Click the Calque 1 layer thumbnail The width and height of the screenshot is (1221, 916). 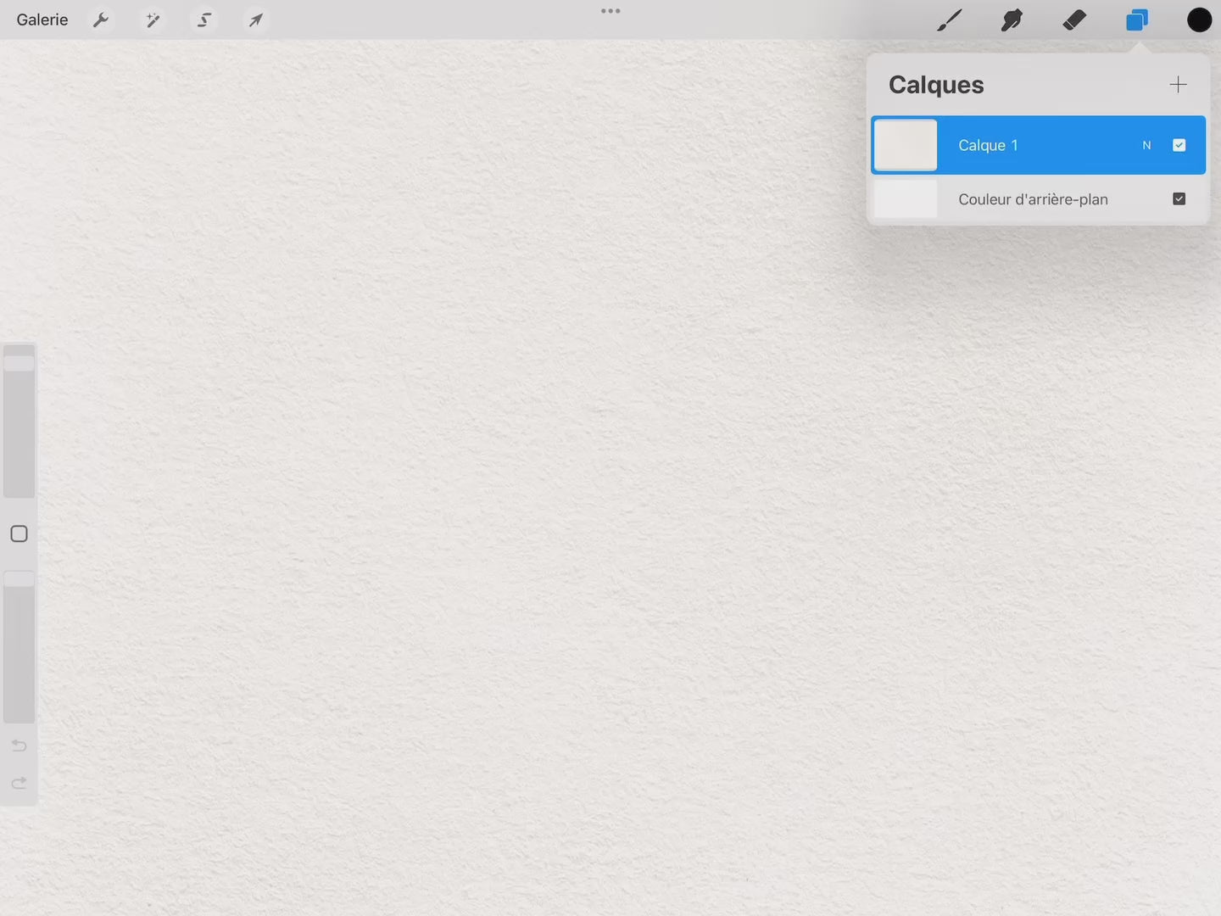[905, 145]
